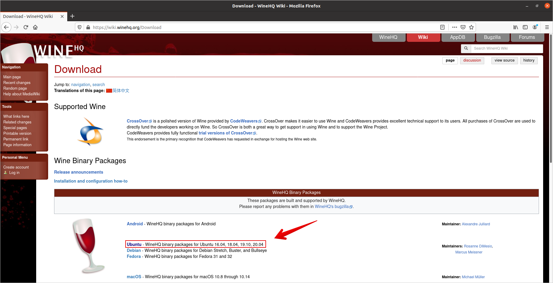The height and width of the screenshot is (283, 553).
Task: Switch to the discussion page tab
Action: 472,60
